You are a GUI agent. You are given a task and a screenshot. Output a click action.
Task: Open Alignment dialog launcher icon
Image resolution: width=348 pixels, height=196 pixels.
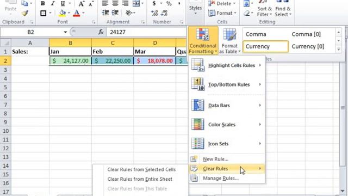[142, 22]
